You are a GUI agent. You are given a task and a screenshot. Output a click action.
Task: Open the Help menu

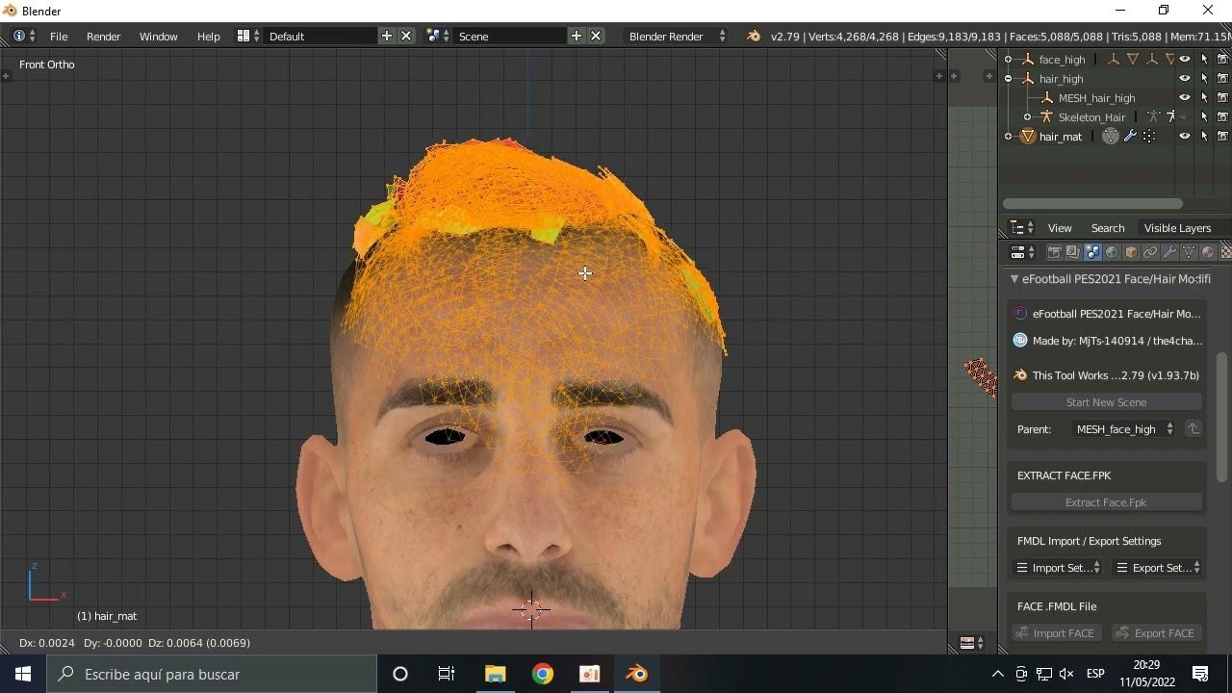[209, 36]
